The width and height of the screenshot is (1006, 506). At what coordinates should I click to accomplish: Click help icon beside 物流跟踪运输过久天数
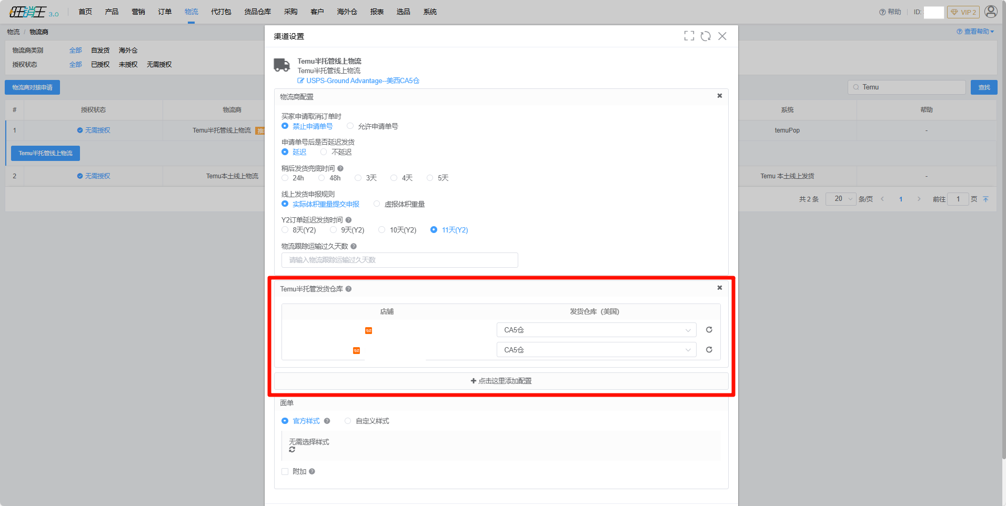pyautogui.click(x=354, y=246)
